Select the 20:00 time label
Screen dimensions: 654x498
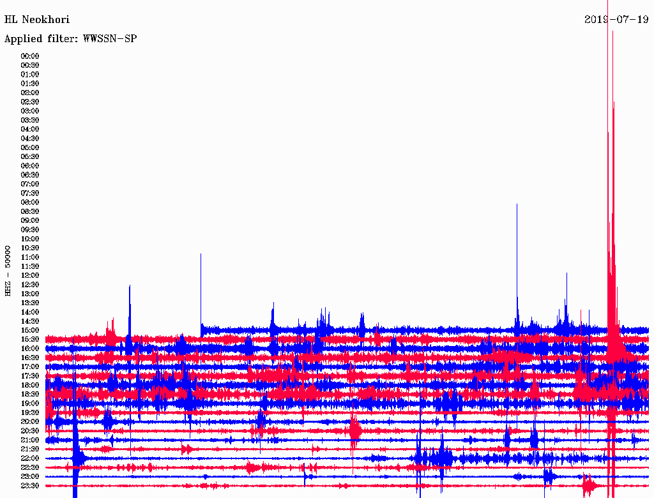(30, 421)
